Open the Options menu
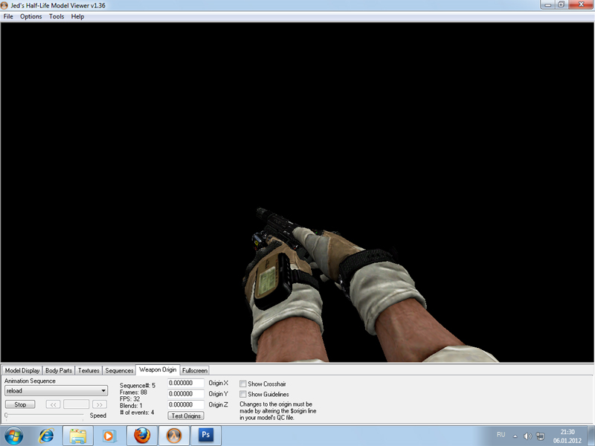The width and height of the screenshot is (595, 446). (x=30, y=16)
